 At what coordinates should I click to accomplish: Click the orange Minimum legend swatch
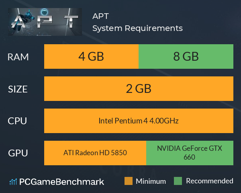[x=129, y=181]
